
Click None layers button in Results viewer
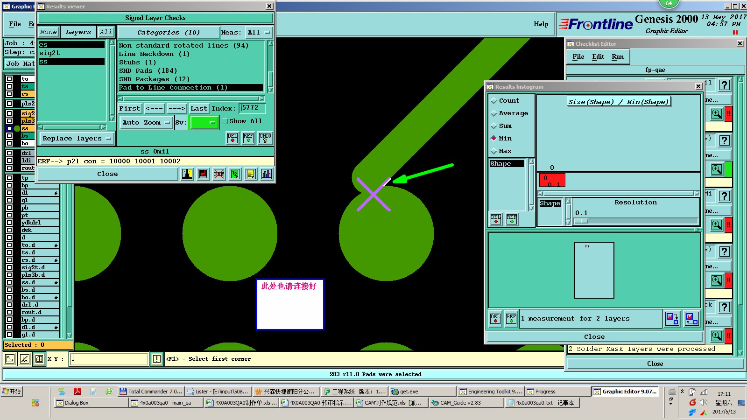(x=48, y=32)
